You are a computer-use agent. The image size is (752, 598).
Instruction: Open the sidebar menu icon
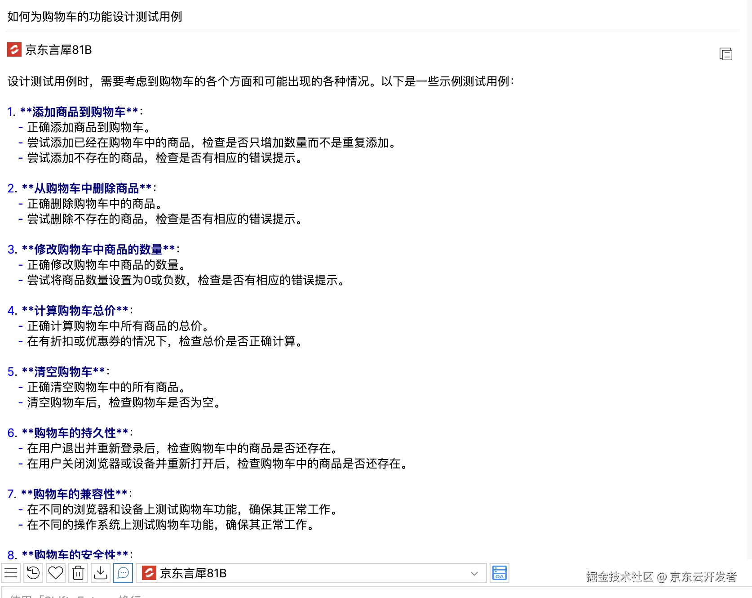[x=11, y=573]
